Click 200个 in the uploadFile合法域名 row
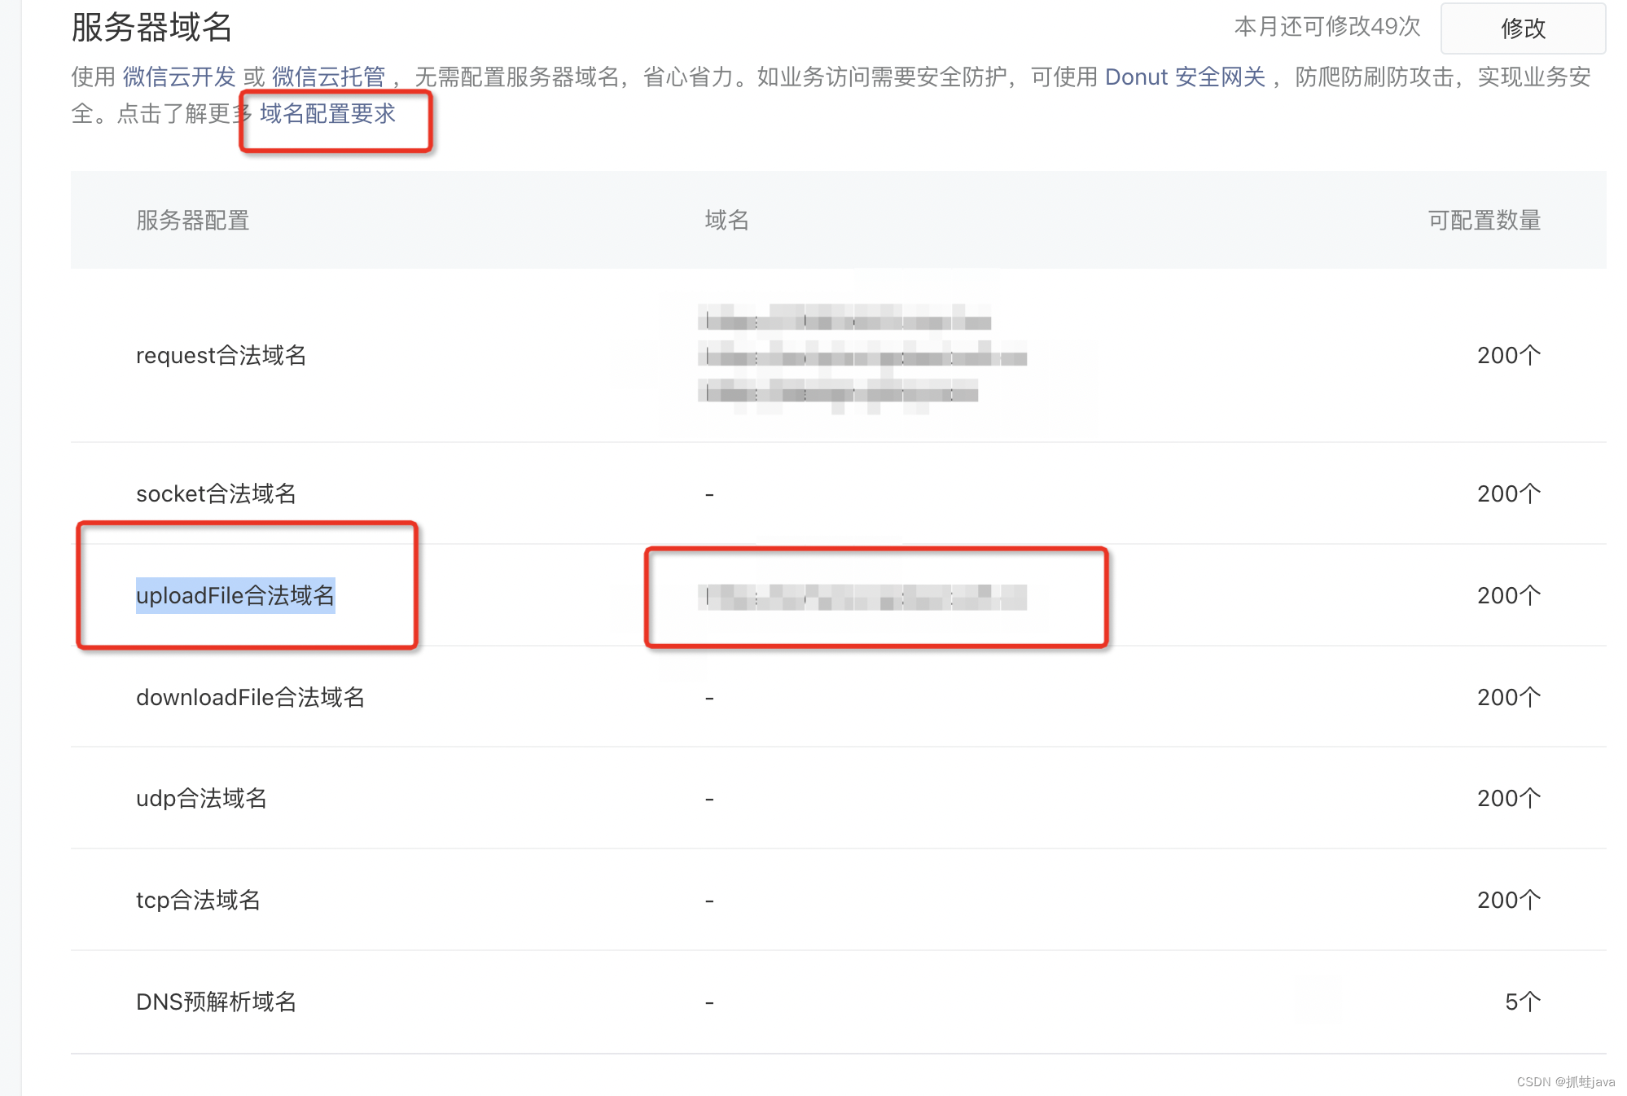 (1509, 596)
